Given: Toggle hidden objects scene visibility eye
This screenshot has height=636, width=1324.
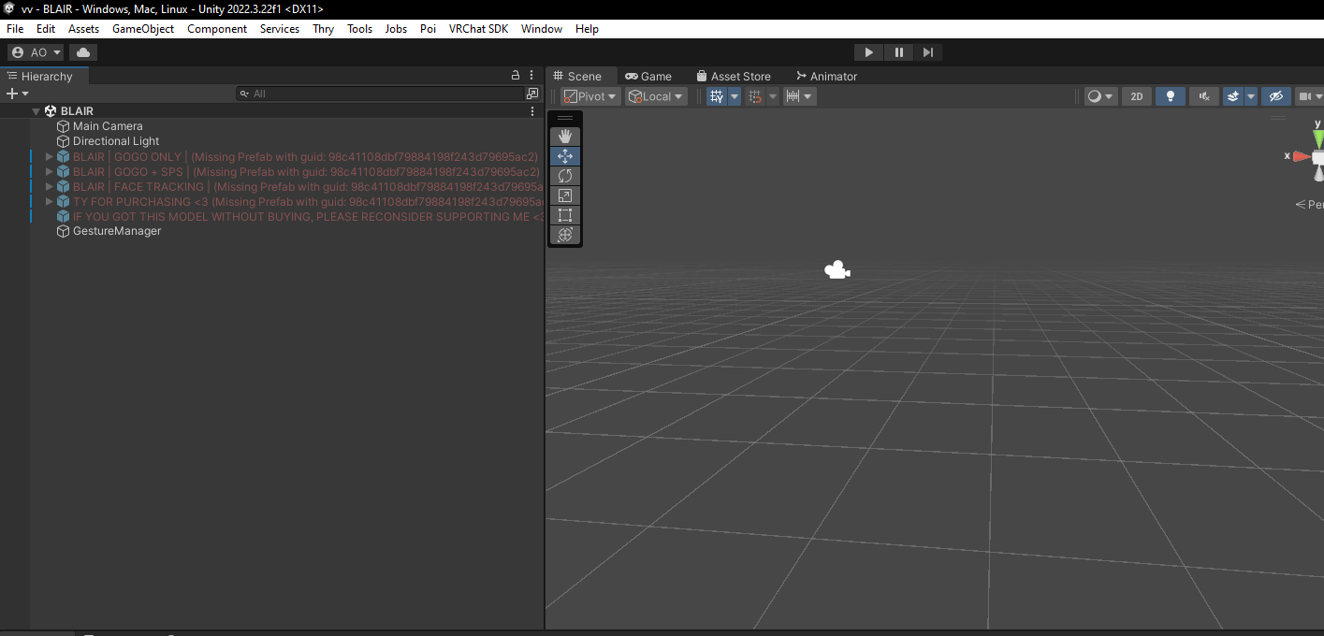Looking at the screenshot, I should pos(1275,96).
